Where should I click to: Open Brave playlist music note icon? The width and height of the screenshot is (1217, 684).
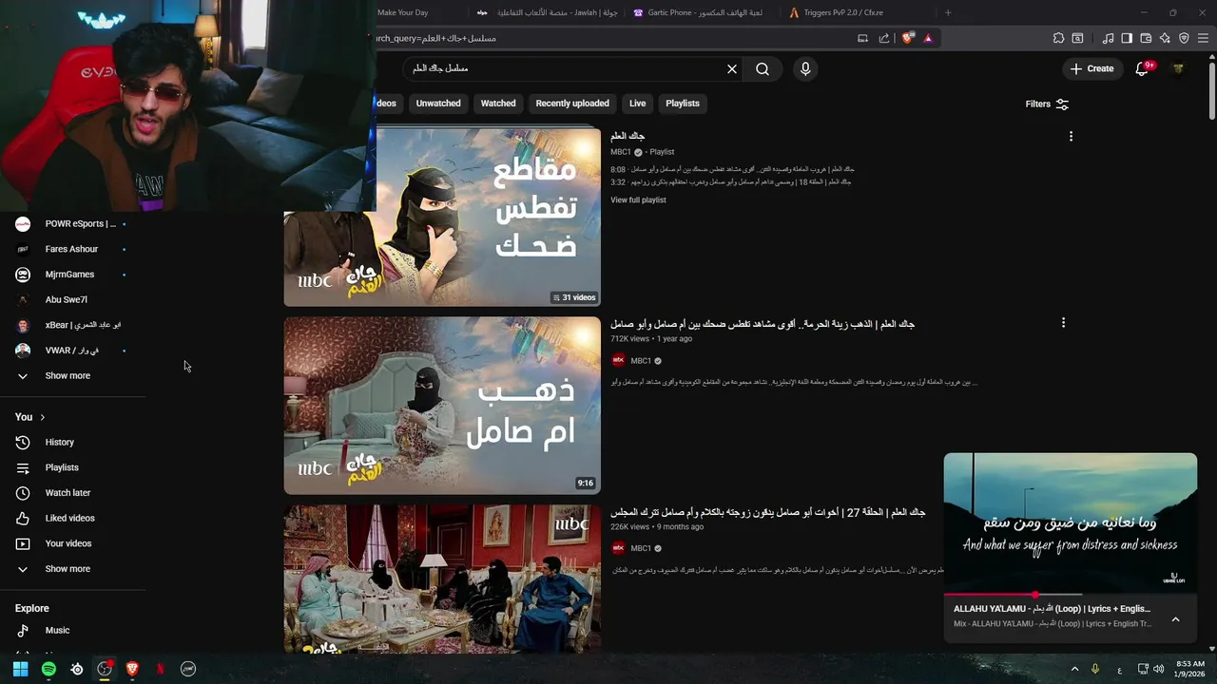pos(1108,38)
